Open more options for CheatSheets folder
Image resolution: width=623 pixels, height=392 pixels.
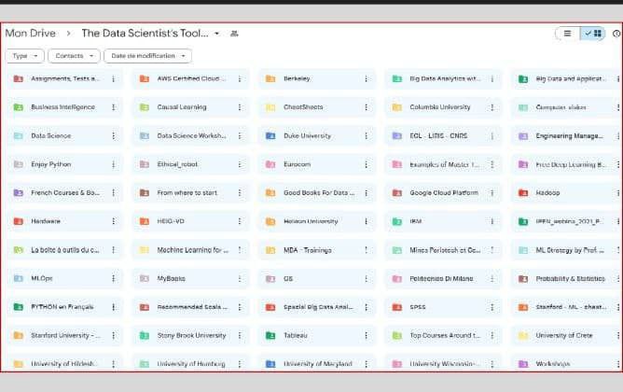coord(366,107)
